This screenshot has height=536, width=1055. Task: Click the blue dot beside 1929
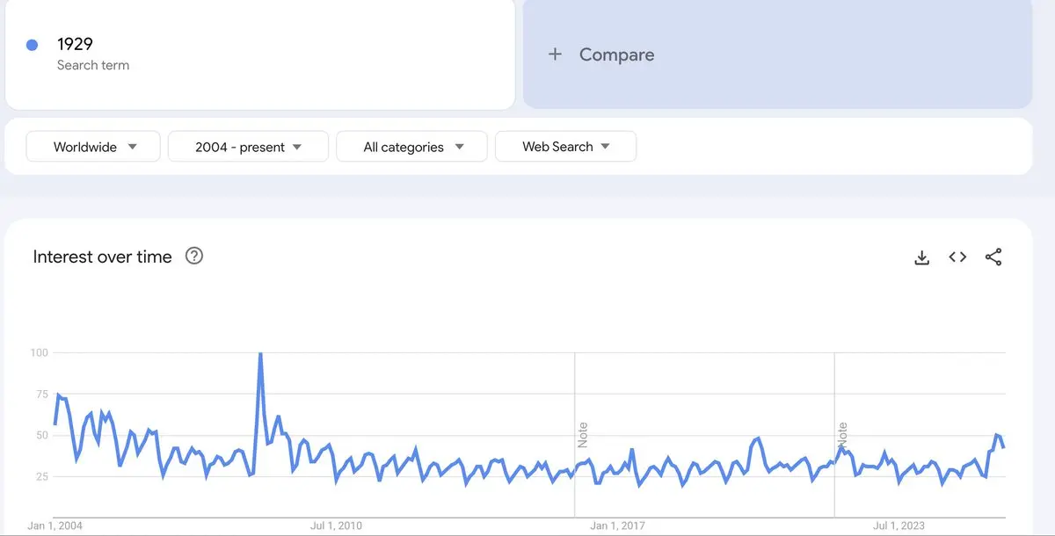(x=33, y=45)
